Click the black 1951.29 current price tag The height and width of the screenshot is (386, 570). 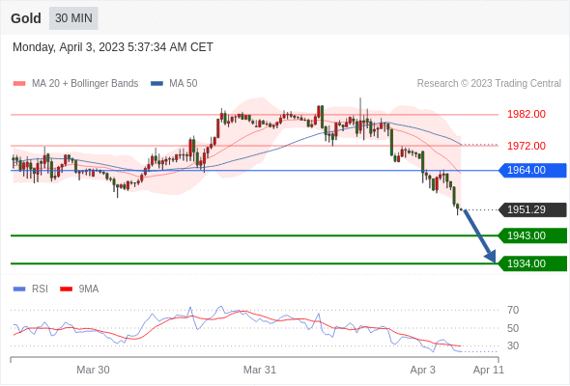(532, 209)
